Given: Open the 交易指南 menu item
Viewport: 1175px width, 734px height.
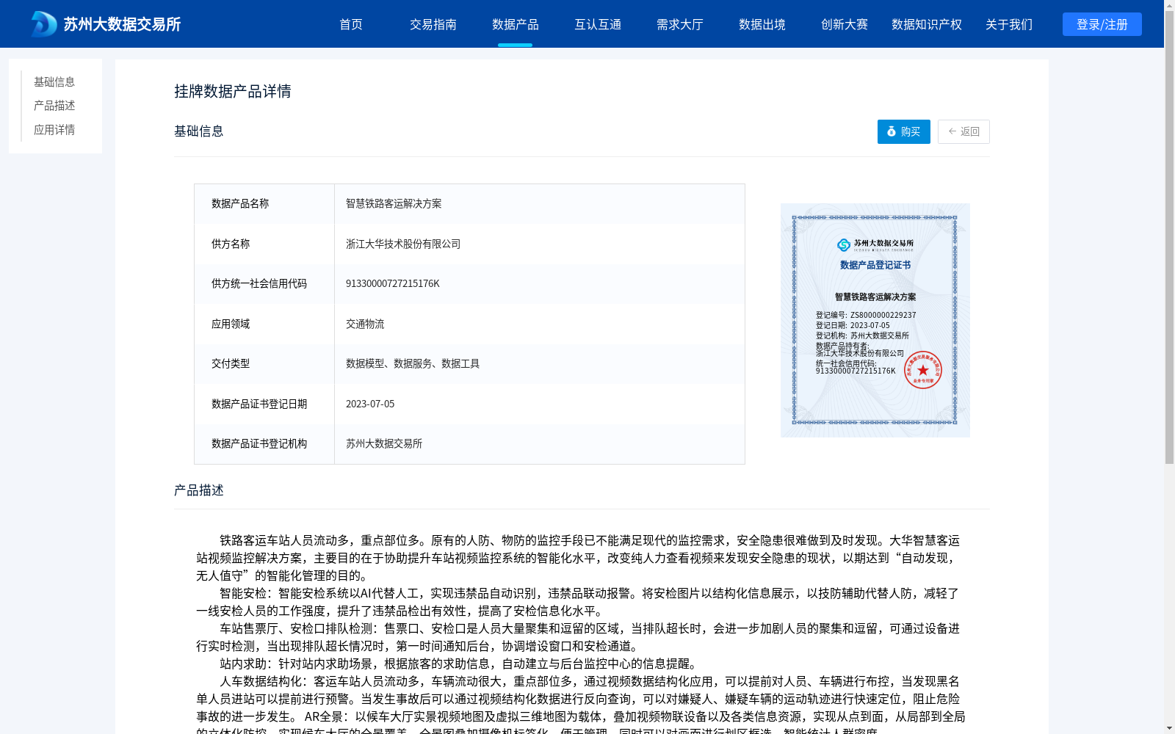Looking at the screenshot, I should pyautogui.click(x=433, y=24).
